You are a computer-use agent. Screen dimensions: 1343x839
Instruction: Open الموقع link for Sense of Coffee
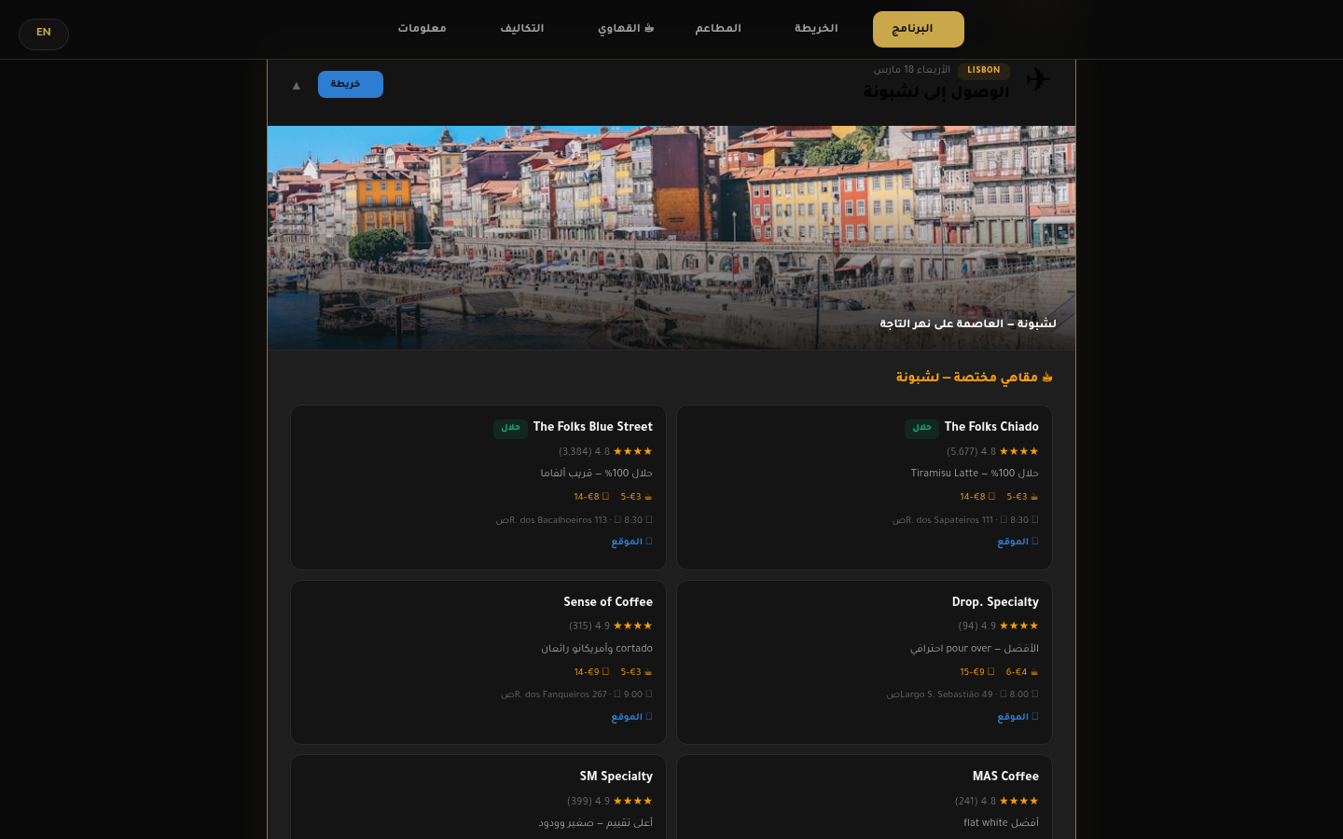[631, 717]
